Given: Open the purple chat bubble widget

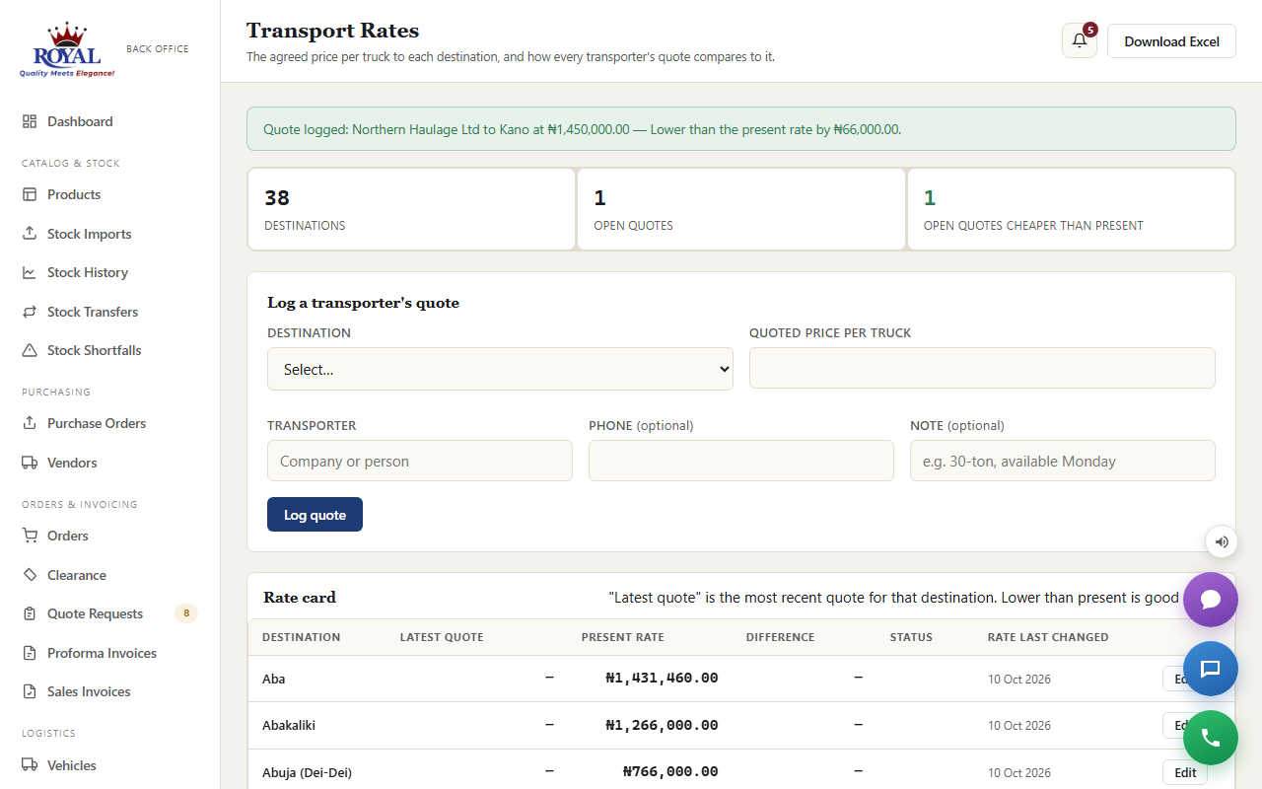Looking at the screenshot, I should click(x=1211, y=600).
